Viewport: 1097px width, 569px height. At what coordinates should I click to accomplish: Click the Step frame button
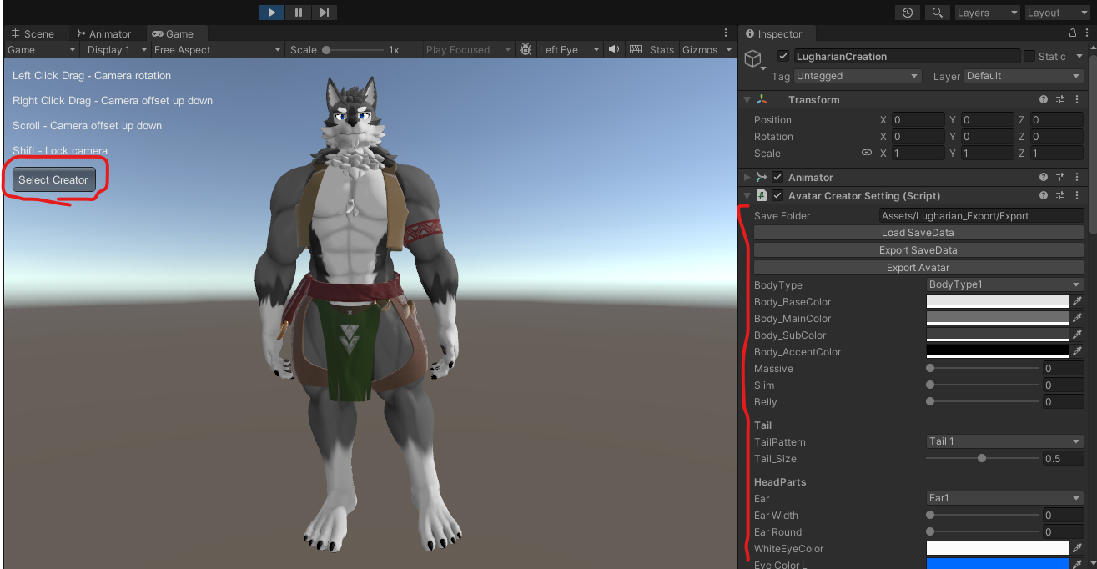(325, 12)
